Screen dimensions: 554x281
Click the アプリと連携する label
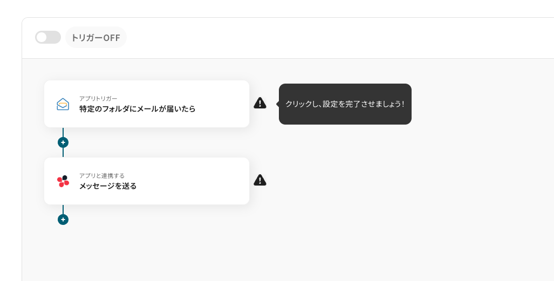tap(102, 175)
